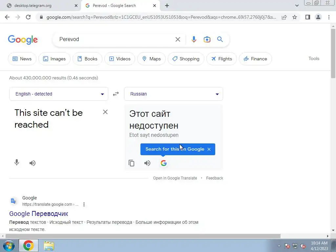Click the Action Center flag tray icon

pos(287,246)
